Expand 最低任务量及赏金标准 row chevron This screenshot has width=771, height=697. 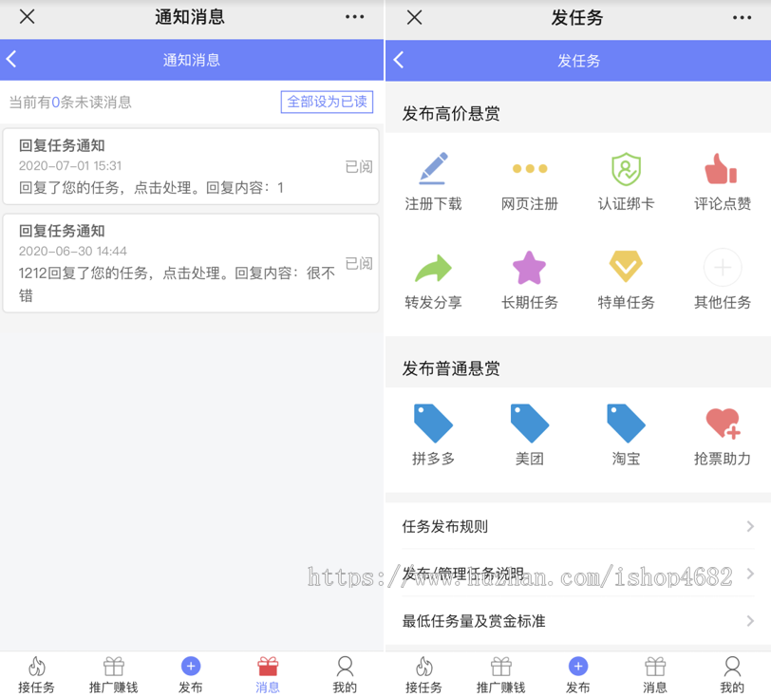[750, 621]
